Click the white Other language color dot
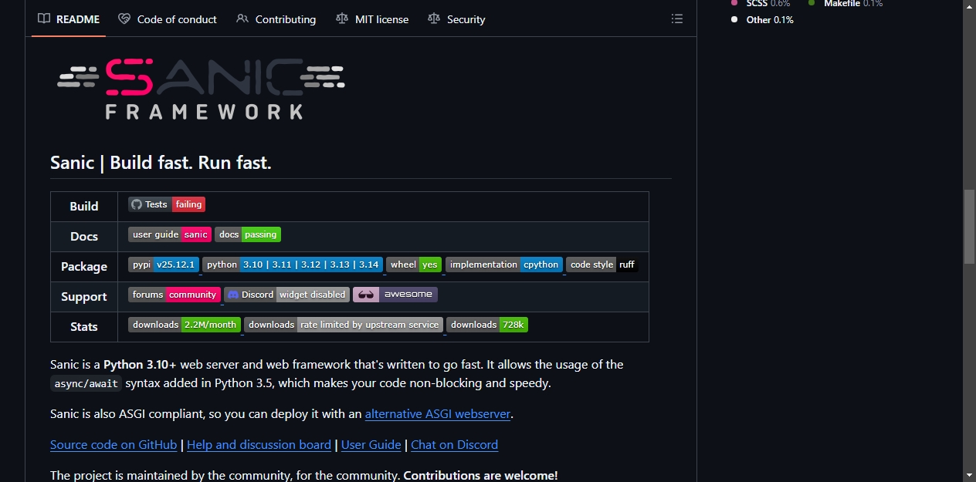Image resolution: width=976 pixels, height=482 pixels. click(x=734, y=20)
